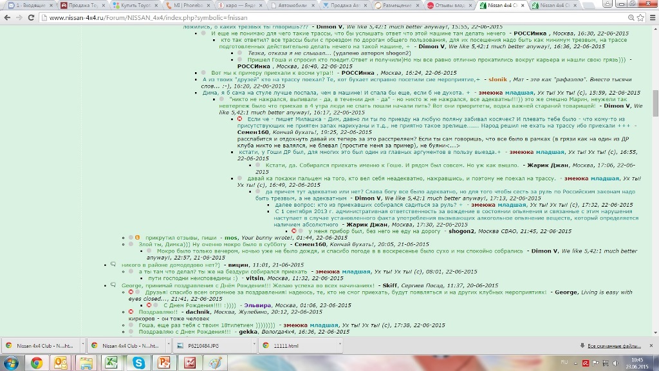The image size is (659, 371).
Task: Click the thread icon beside 'George, принимай поздравления'
Action: pyautogui.click(x=113, y=285)
